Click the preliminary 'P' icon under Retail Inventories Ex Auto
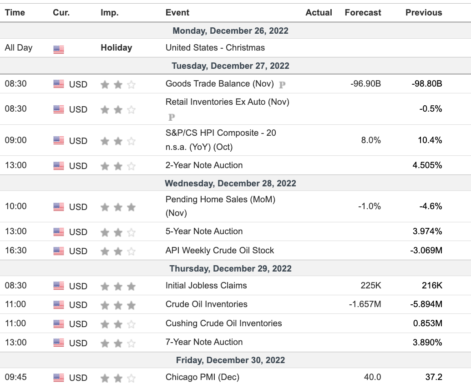This screenshot has width=471, height=385. [172, 117]
